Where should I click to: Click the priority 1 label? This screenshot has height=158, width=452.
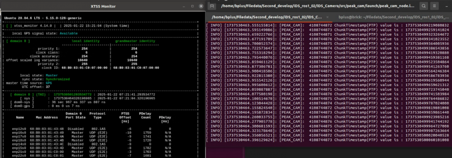click(x=49, y=48)
